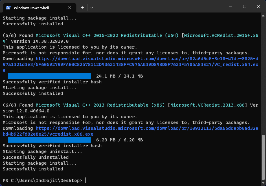
Task: Click the Visual C++ 2015-2022 Redistributable package name
Action: (107, 35)
